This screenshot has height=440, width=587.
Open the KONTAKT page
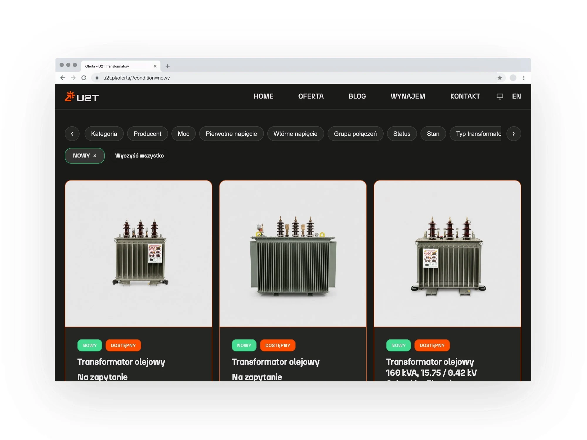coord(465,96)
